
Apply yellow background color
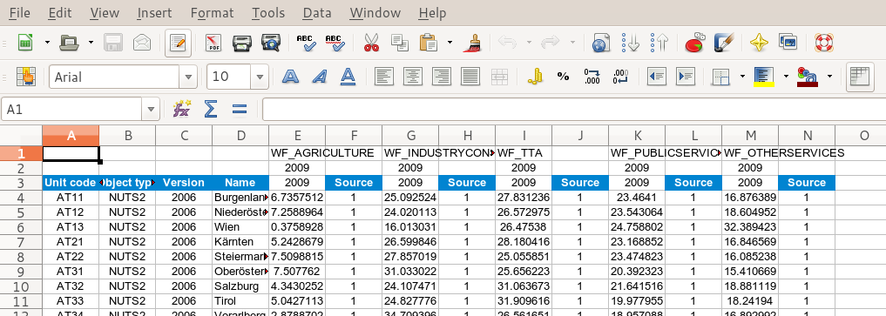[764, 77]
